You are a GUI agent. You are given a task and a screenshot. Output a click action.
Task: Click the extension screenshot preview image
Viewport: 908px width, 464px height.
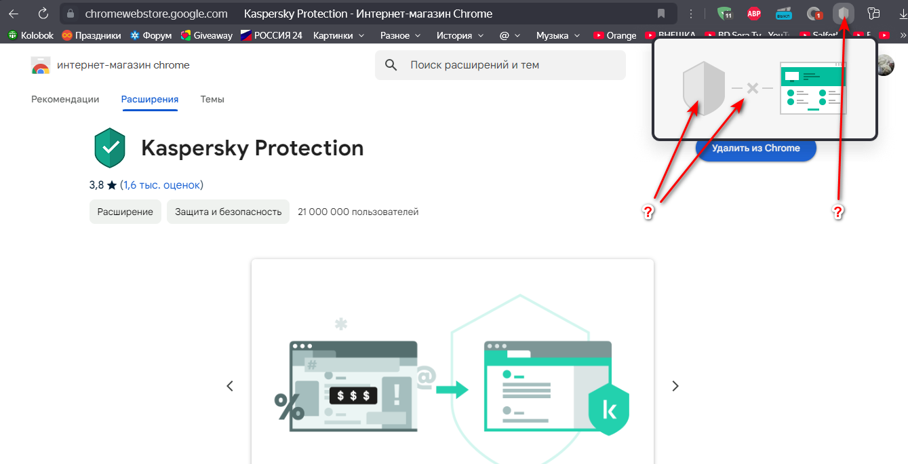(x=452, y=362)
